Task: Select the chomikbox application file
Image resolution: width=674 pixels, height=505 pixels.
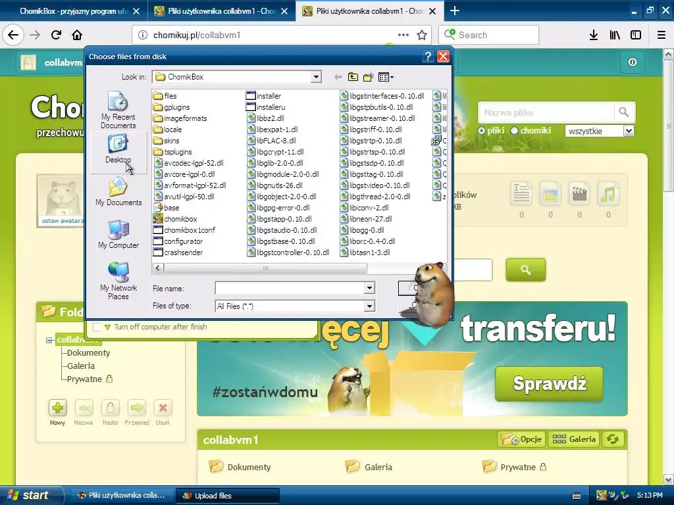Action: pyautogui.click(x=175, y=218)
